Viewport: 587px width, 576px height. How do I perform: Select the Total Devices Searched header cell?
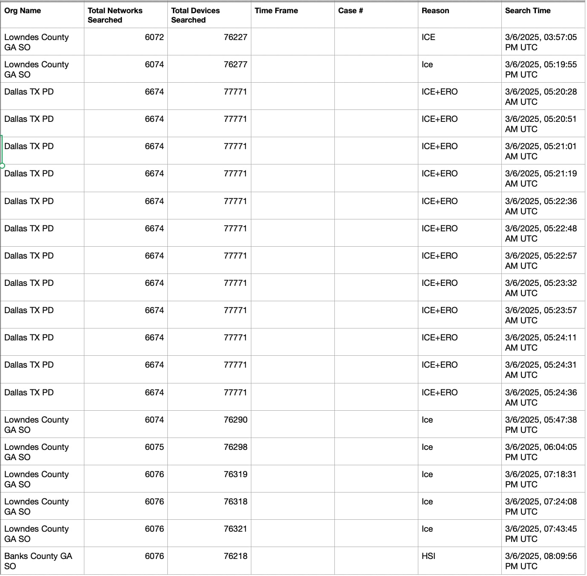[209, 15]
